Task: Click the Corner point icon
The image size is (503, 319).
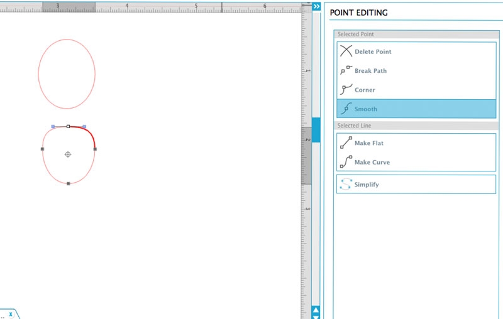Action: tap(346, 89)
